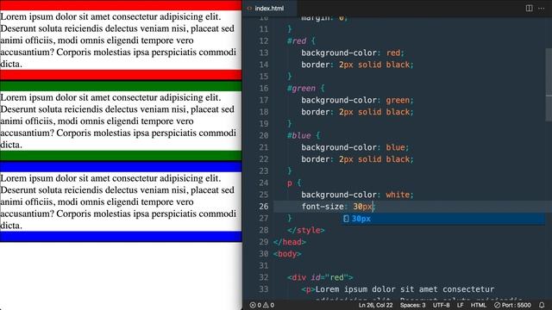Click the div id="red" line
The width and height of the screenshot is (552, 310).
coord(320,277)
